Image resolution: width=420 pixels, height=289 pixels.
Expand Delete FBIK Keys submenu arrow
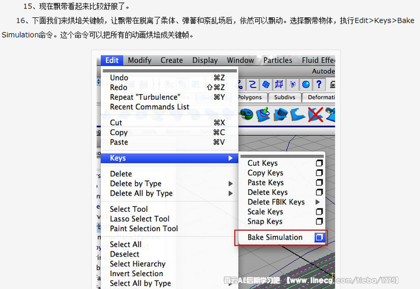pyautogui.click(x=318, y=202)
